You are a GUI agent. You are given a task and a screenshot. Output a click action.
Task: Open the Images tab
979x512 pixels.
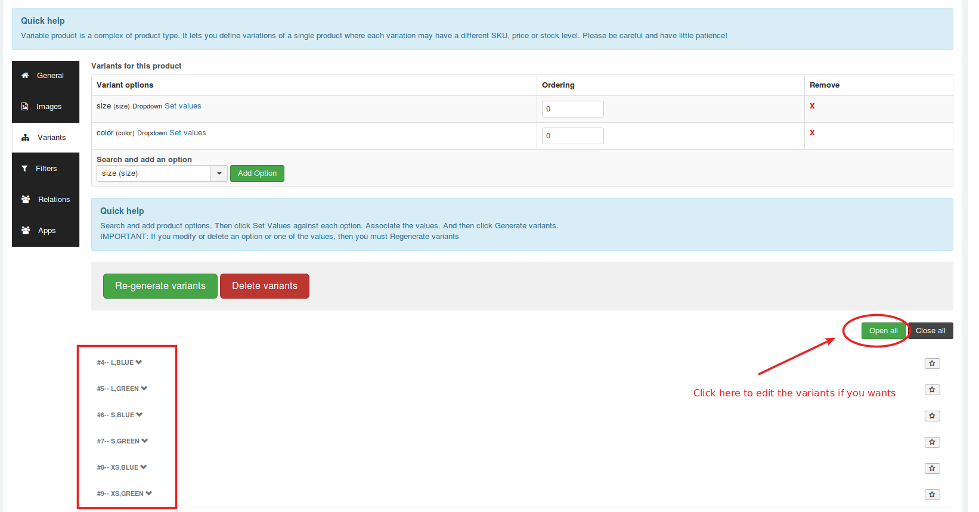coord(45,107)
